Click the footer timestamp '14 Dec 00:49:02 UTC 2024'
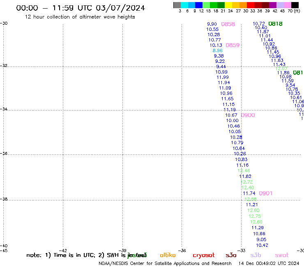Image resolution: width=304 pixels, height=267 pixels. pos(269,263)
